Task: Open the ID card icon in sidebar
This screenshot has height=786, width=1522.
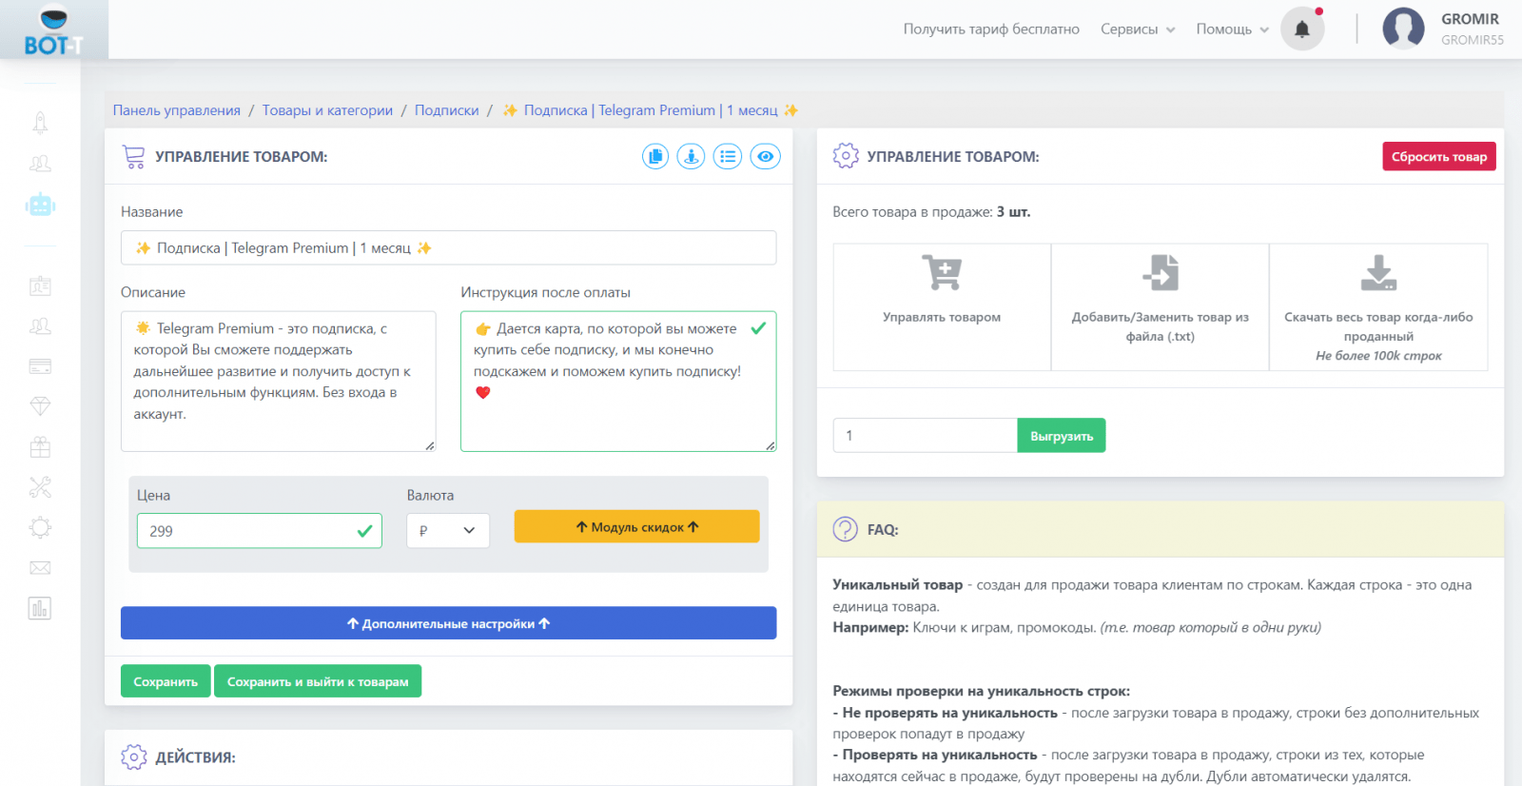Action: [40, 285]
